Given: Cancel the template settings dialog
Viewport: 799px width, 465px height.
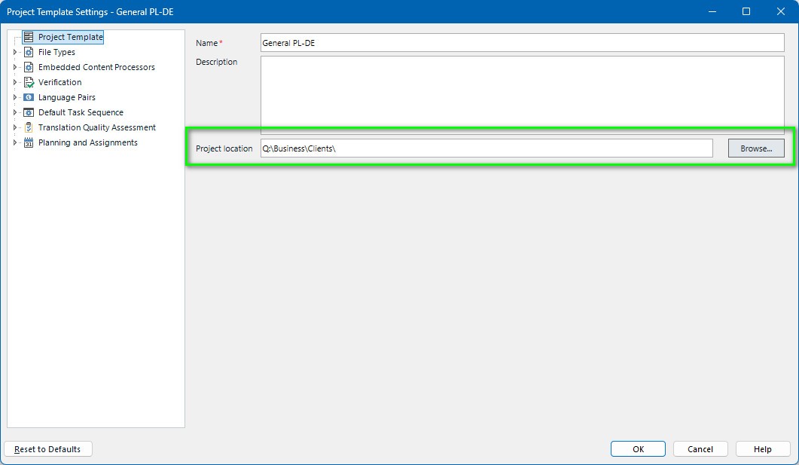Looking at the screenshot, I should pos(700,449).
